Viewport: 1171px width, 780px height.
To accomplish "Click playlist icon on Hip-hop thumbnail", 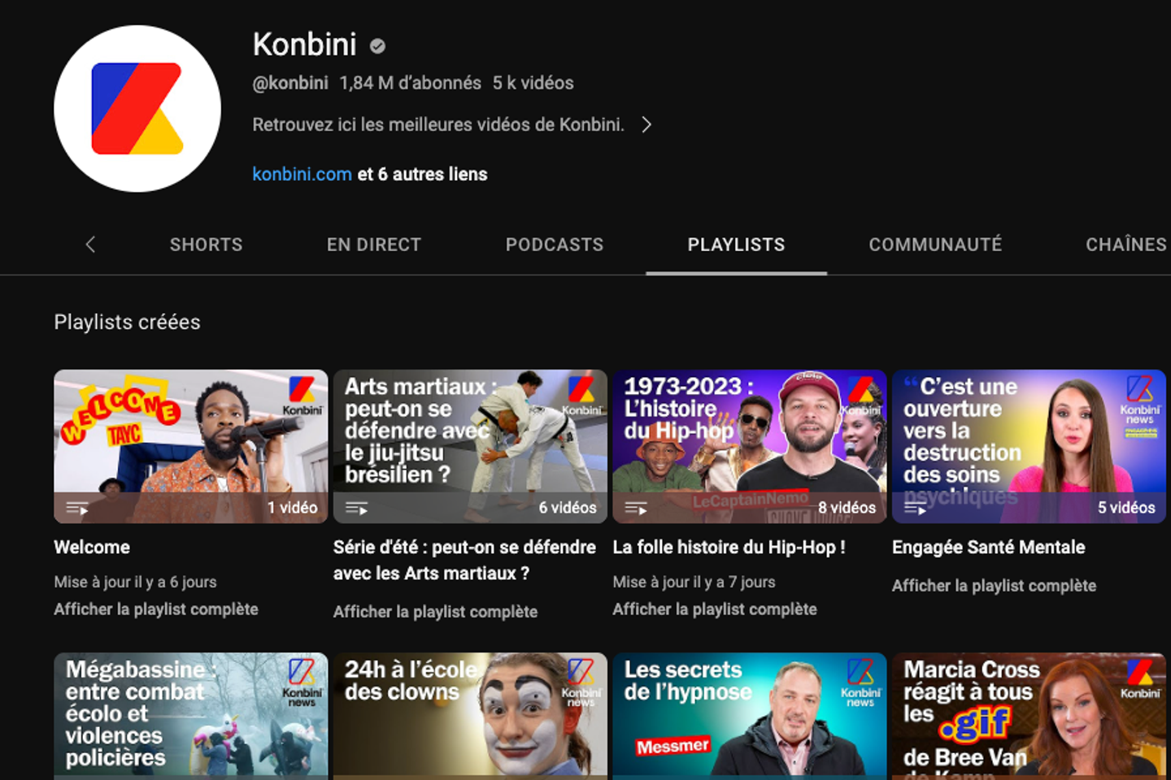I will (636, 509).
